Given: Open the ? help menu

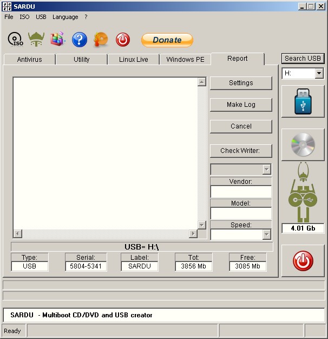Looking at the screenshot, I should pos(86,17).
